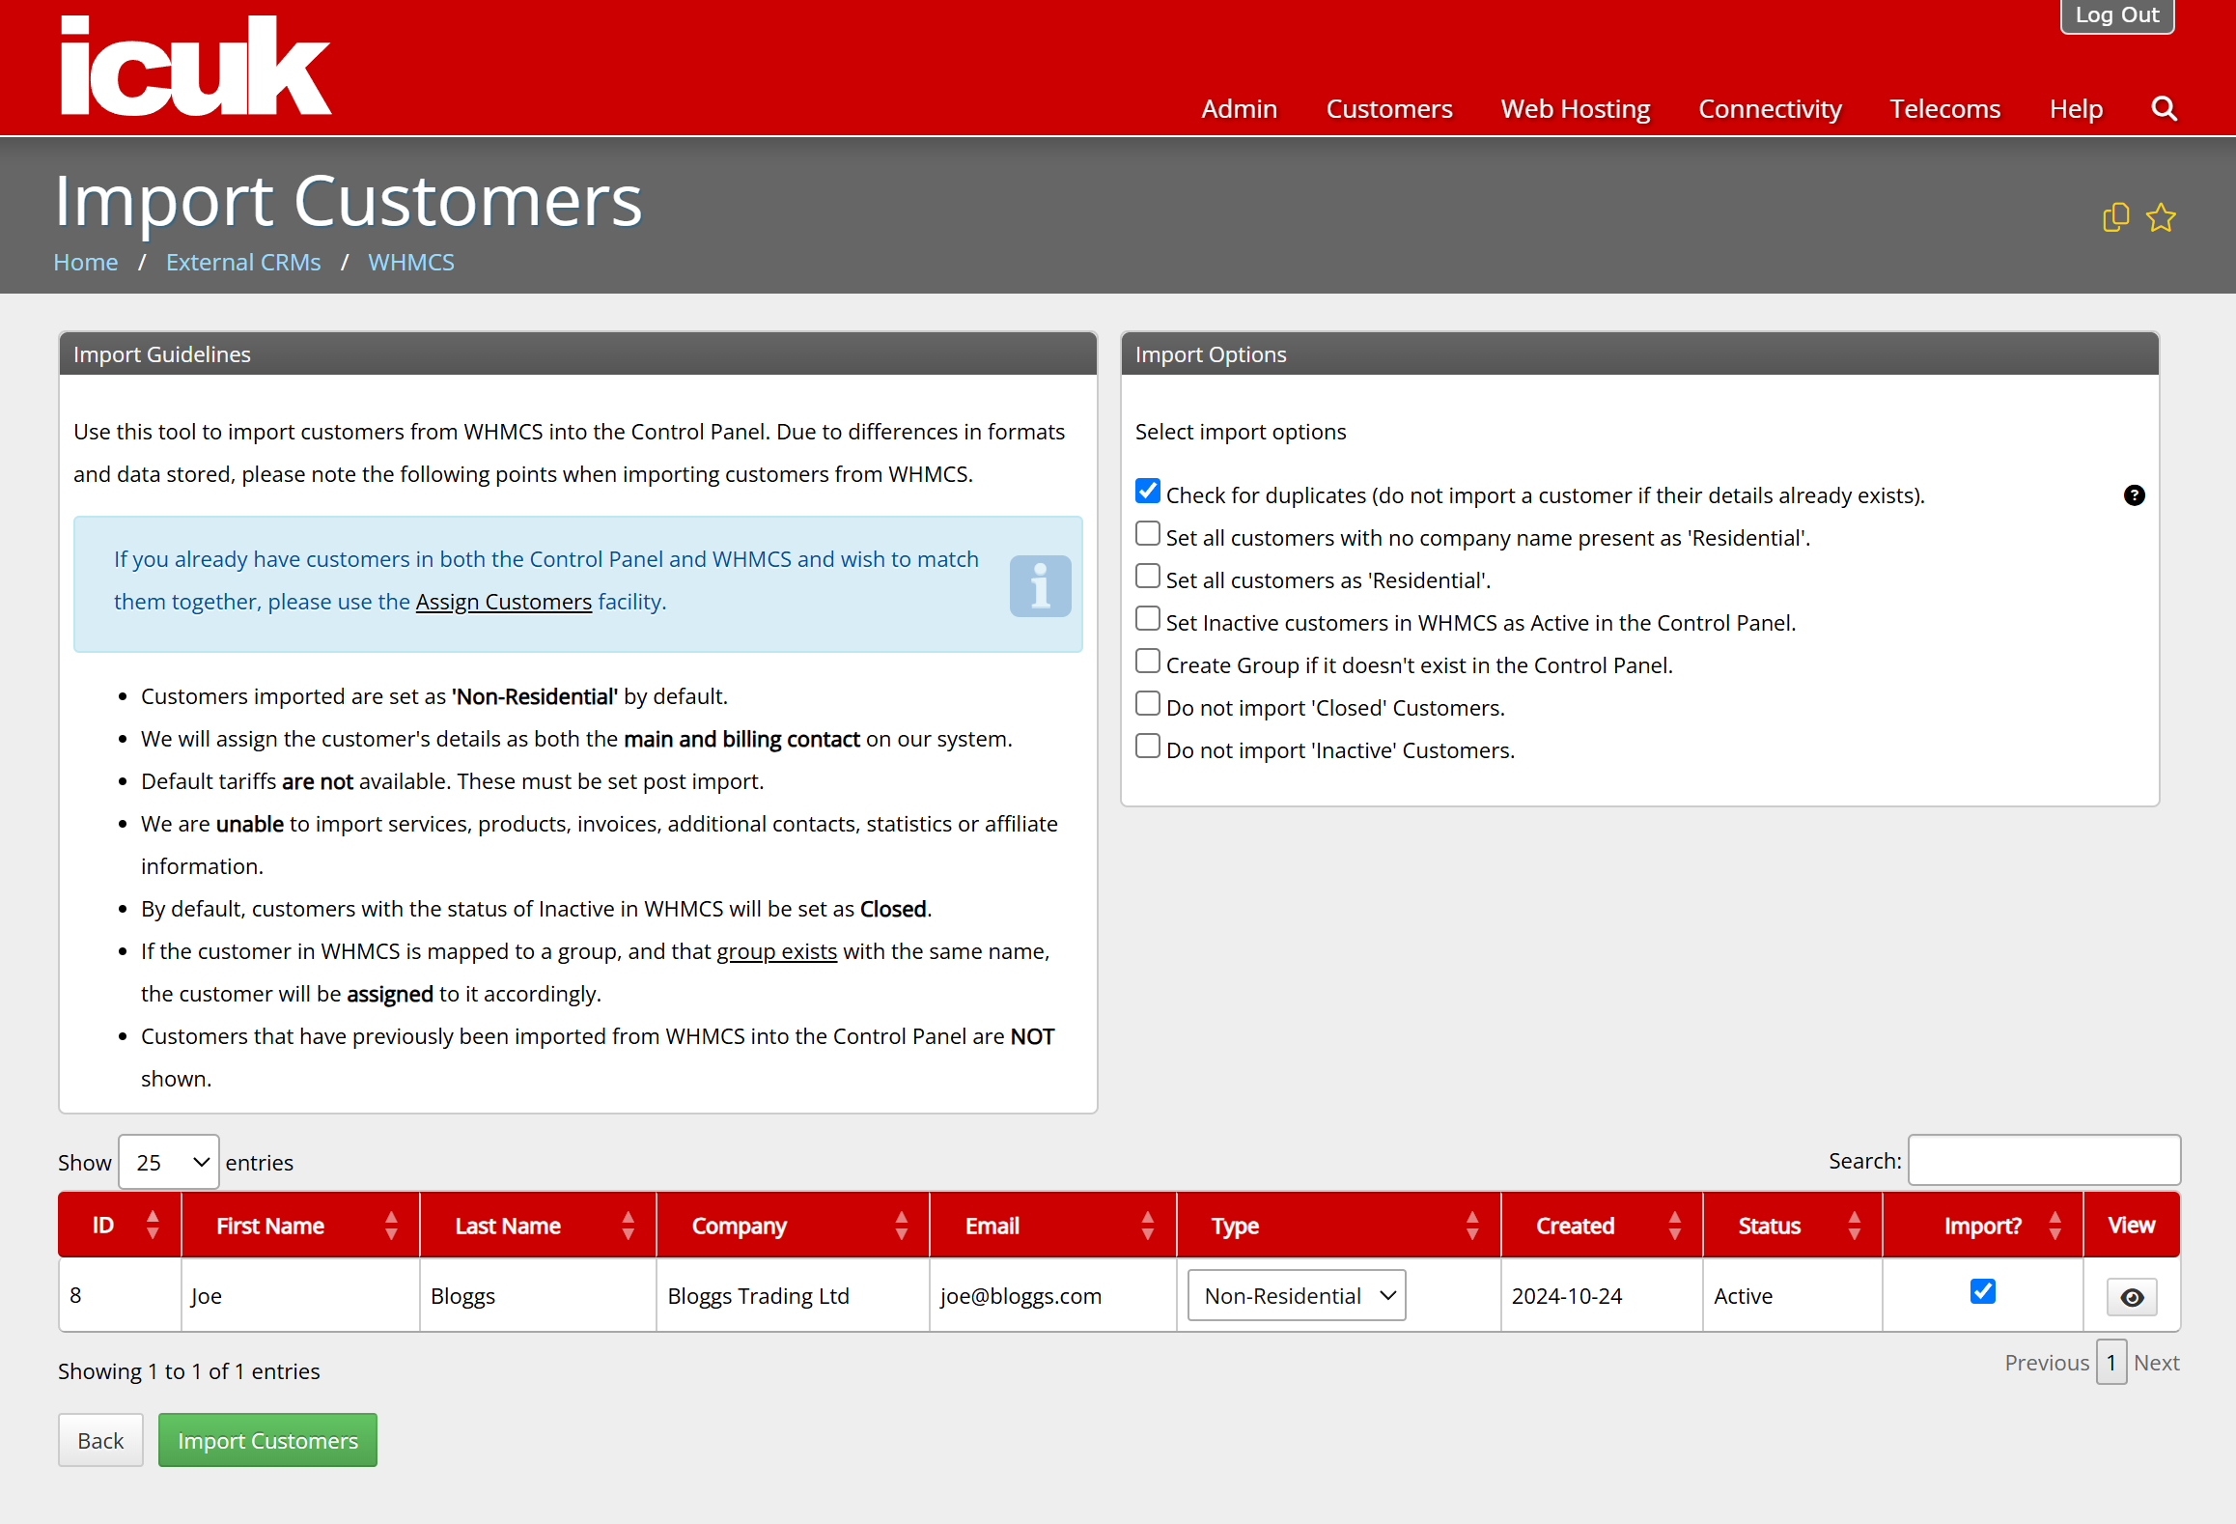Sort table by Last Name column

[539, 1225]
